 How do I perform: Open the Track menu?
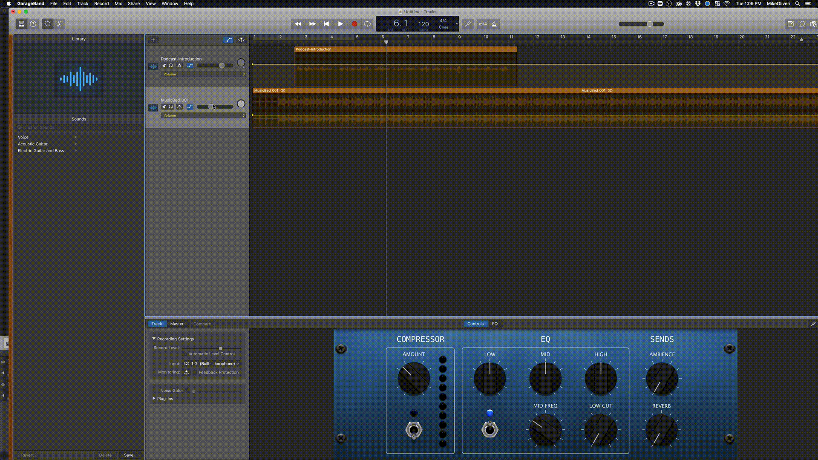coord(83,3)
